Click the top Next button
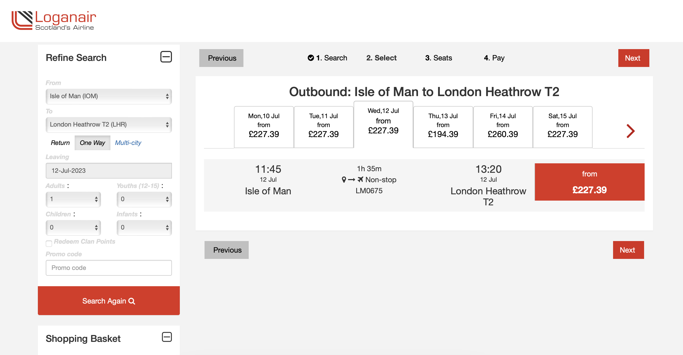This screenshot has width=683, height=355. pos(633,58)
